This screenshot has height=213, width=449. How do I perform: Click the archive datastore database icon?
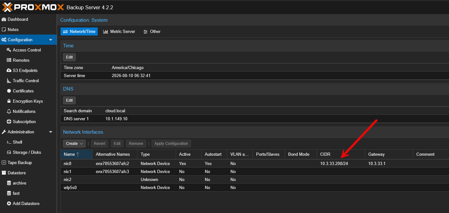point(9,183)
